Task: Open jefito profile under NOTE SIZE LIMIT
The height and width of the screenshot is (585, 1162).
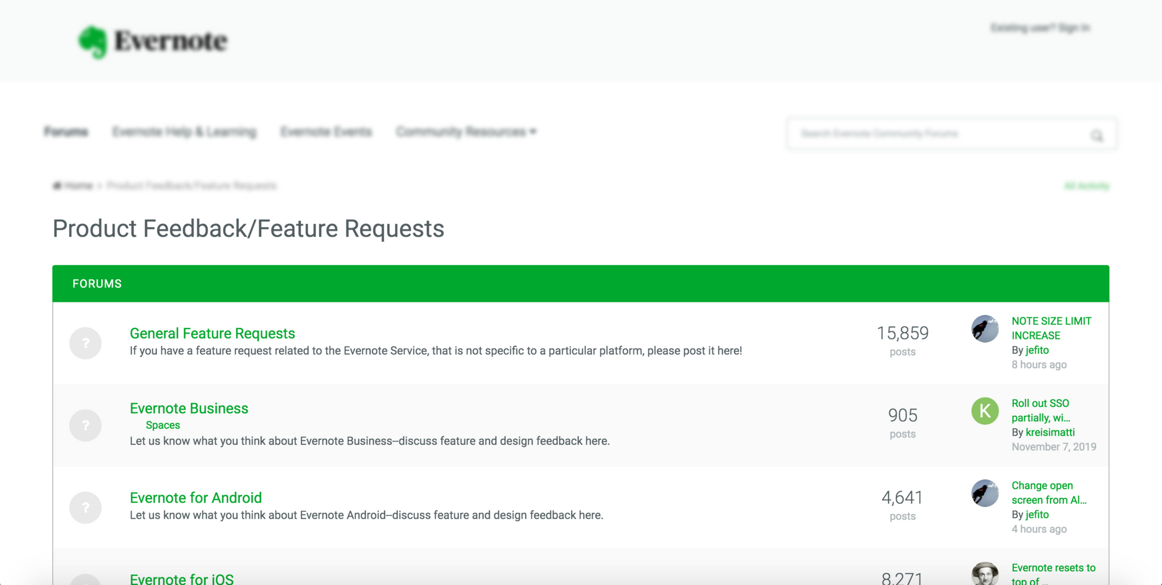Action: click(x=1037, y=350)
